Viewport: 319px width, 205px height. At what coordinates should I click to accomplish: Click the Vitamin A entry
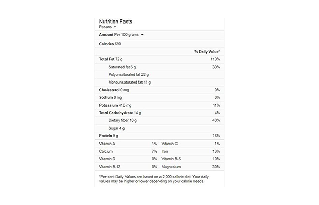107,143
